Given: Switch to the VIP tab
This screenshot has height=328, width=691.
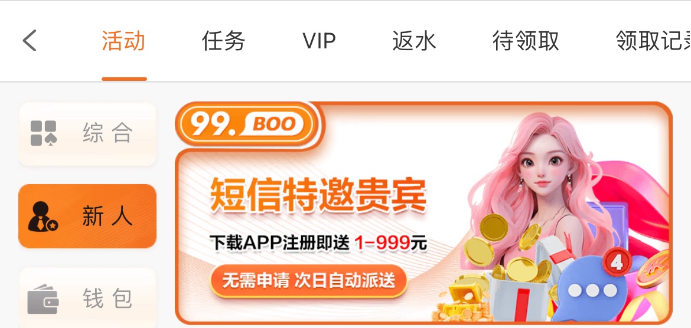Looking at the screenshot, I should [319, 41].
